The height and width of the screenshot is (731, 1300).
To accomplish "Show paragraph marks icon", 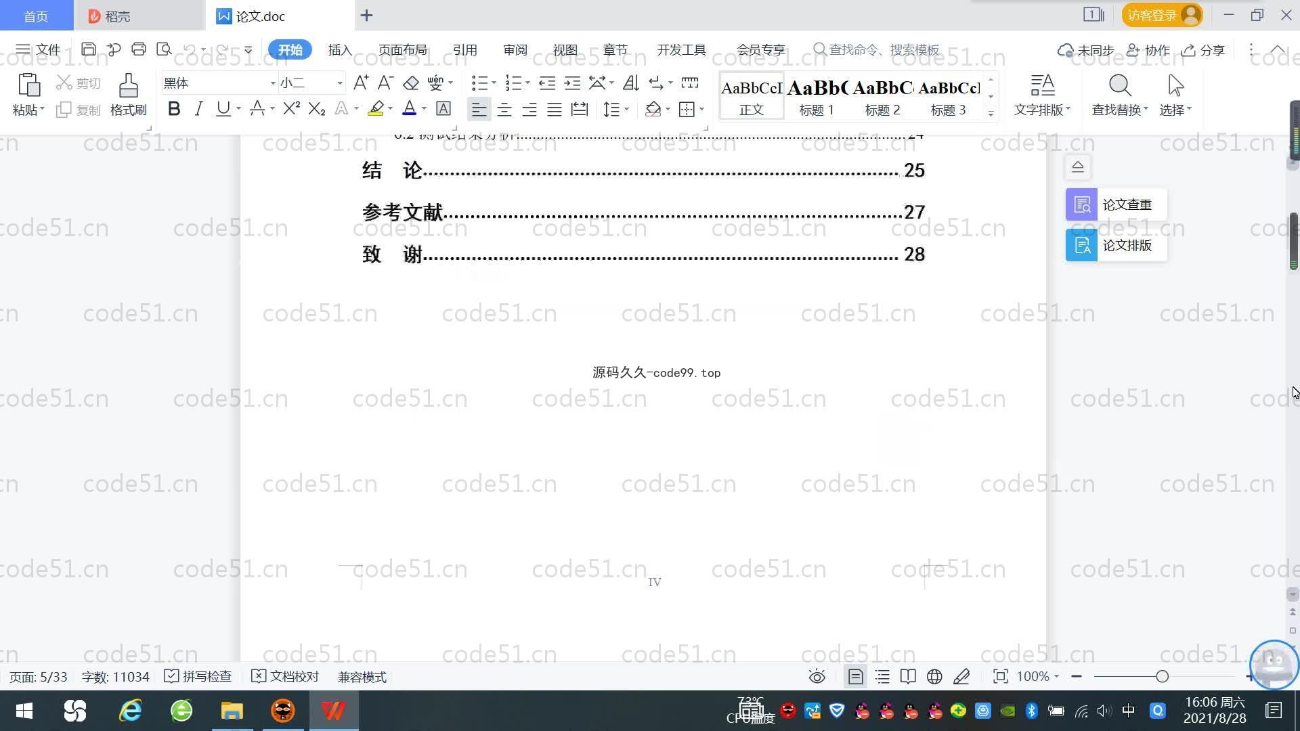I will (x=655, y=83).
